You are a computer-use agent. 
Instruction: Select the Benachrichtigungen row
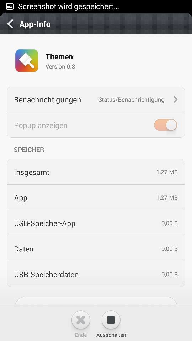tap(96, 99)
